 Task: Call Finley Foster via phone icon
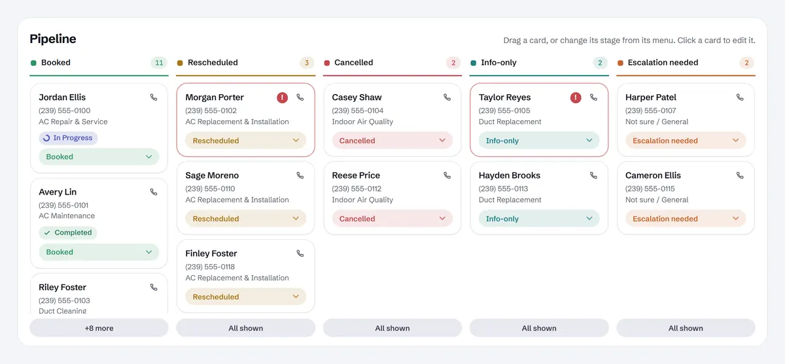pos(300,254)
